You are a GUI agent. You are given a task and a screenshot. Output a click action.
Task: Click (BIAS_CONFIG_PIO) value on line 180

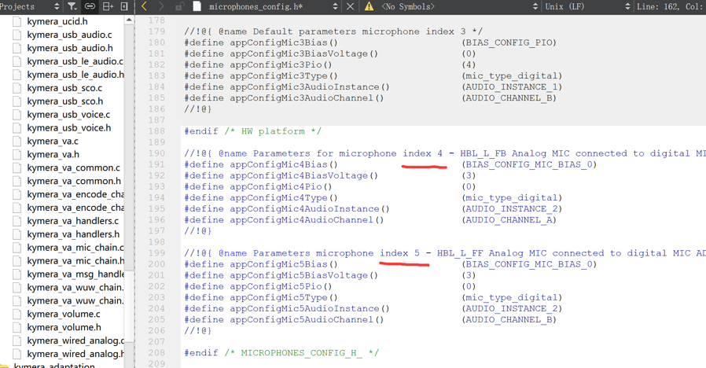point(509,42)
